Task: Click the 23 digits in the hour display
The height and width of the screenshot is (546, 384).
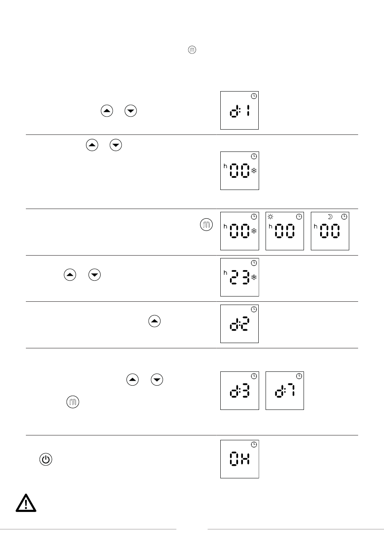Action: coord(239,277)
